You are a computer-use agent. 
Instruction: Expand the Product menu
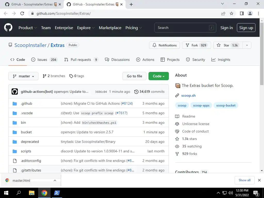coord(27,28)
